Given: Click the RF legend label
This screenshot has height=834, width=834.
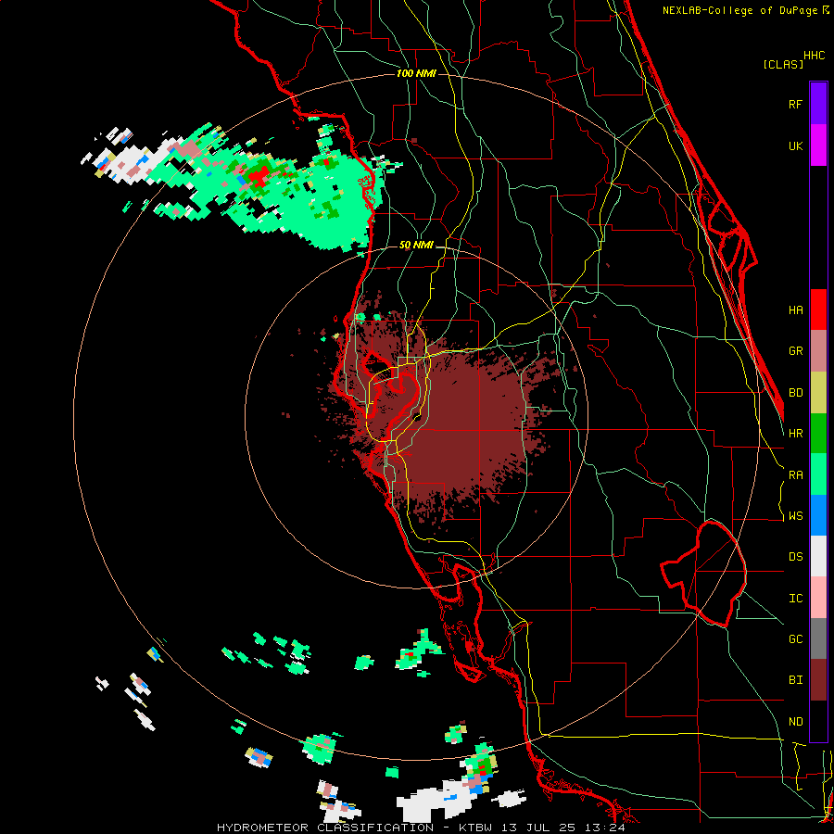Looking at the screenshot, I should (x=795, y=105).
